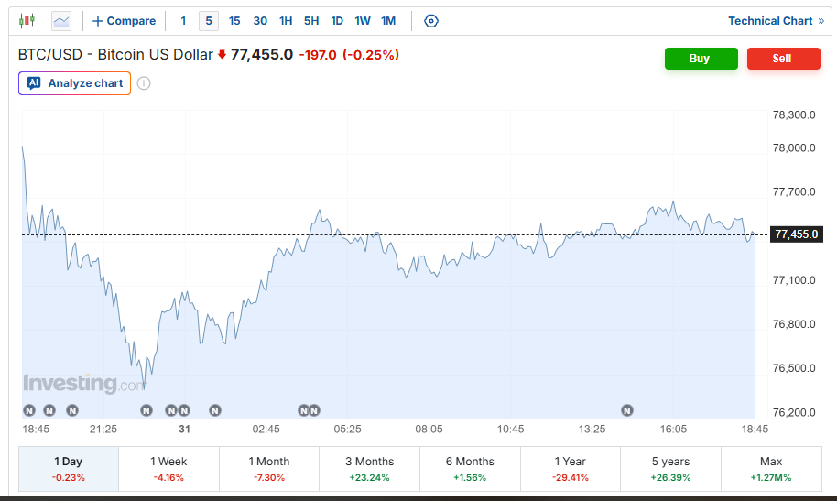Select the 1 minute interval
The image size is (837, 501).
tap(183, 21)
